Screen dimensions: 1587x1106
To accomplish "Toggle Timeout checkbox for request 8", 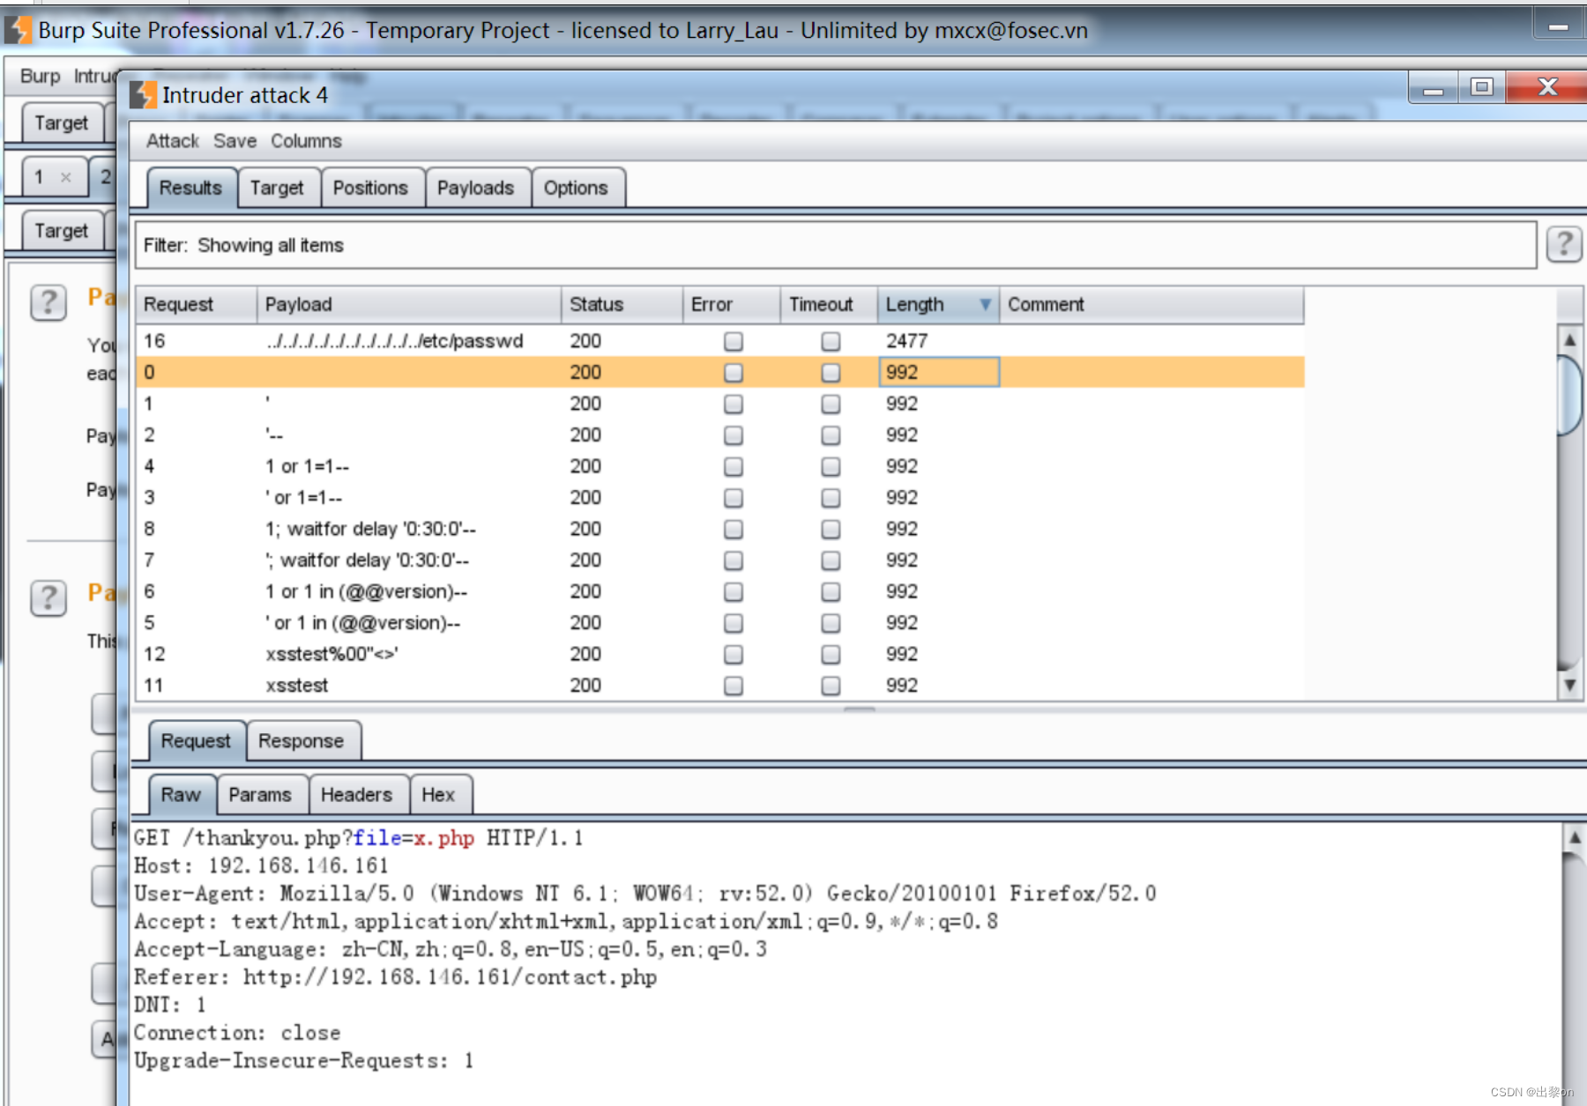I will (x=831, y=529).
